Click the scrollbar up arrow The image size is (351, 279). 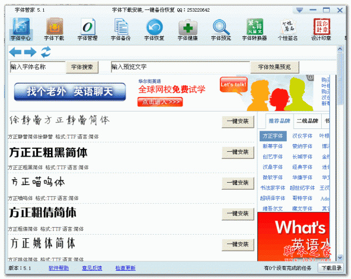tap(340, 48)
